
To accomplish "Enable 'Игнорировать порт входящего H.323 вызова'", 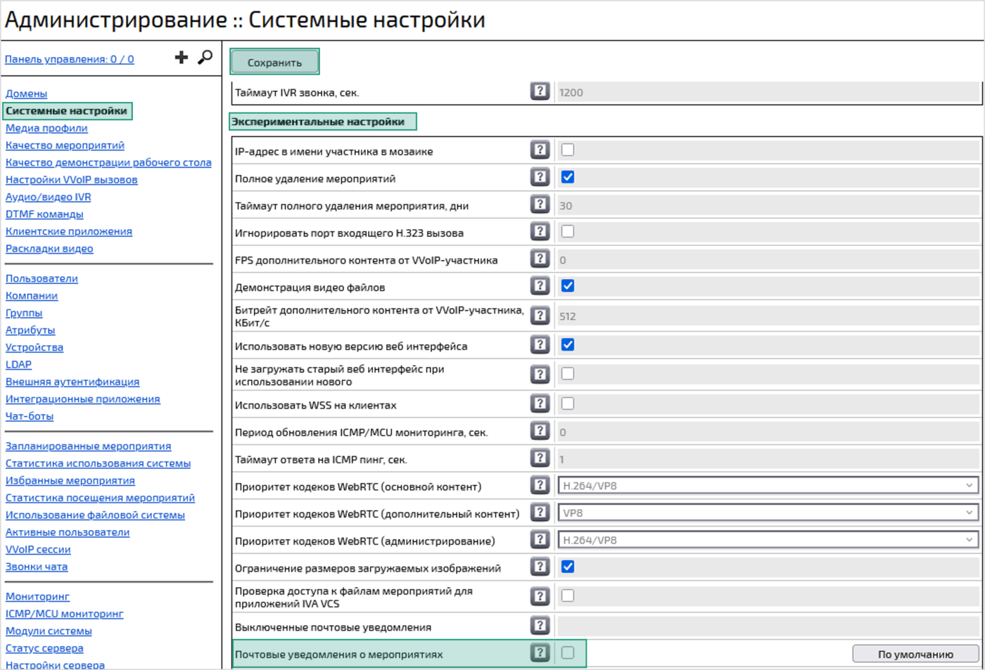I will 567,231.
